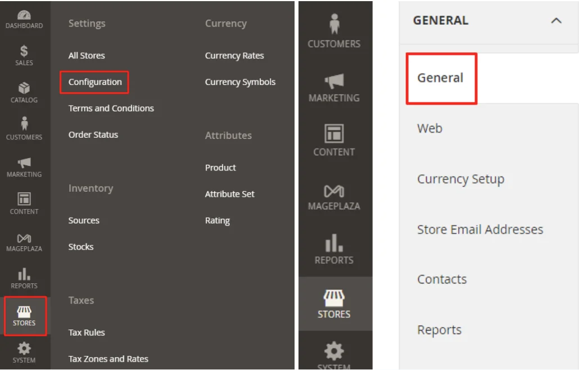This screenshot has height=370, width=579.
Task: Select the highlighted Stores icon
Action: (24, 315)
